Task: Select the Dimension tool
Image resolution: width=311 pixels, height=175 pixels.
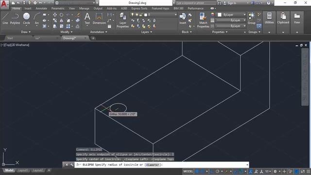Action: [99, 18]
